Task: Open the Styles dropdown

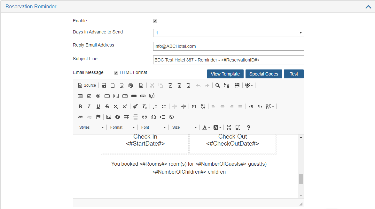Action: [91, 127]
